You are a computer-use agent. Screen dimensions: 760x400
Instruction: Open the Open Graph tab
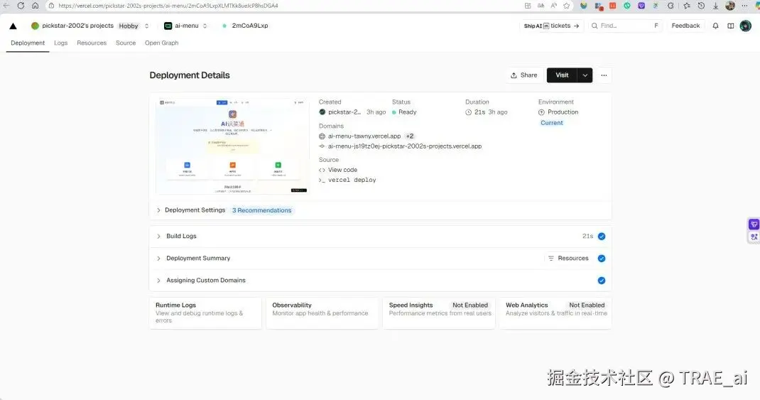click(161, 43)
